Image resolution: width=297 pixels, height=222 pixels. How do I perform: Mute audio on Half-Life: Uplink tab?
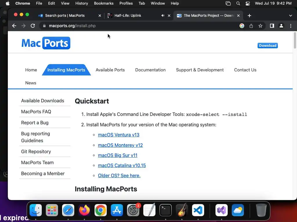tap(163, 16)
